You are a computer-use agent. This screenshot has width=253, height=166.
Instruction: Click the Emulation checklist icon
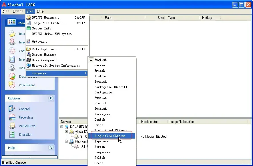pyautogui.click(x=12, y=134)
